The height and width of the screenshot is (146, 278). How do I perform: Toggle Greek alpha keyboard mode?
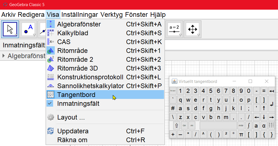click(x=264, y=126)
